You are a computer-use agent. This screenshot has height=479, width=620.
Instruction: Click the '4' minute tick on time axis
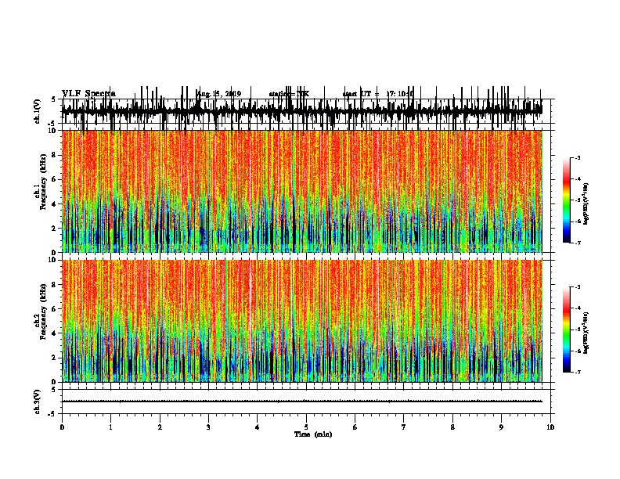click(x=258, y=427)
